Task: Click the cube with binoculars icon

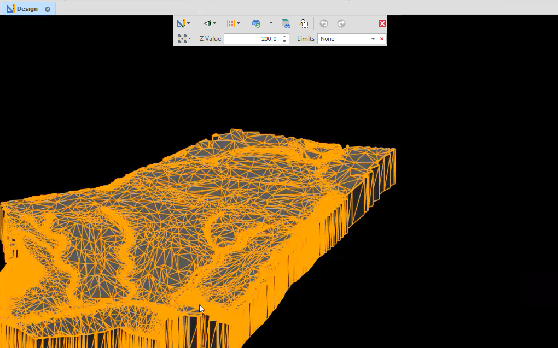Action: 286,23
